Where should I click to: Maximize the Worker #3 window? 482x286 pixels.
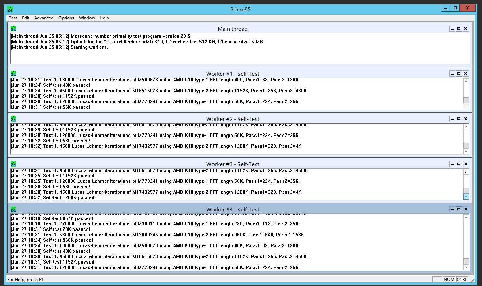tap(459, 164)
